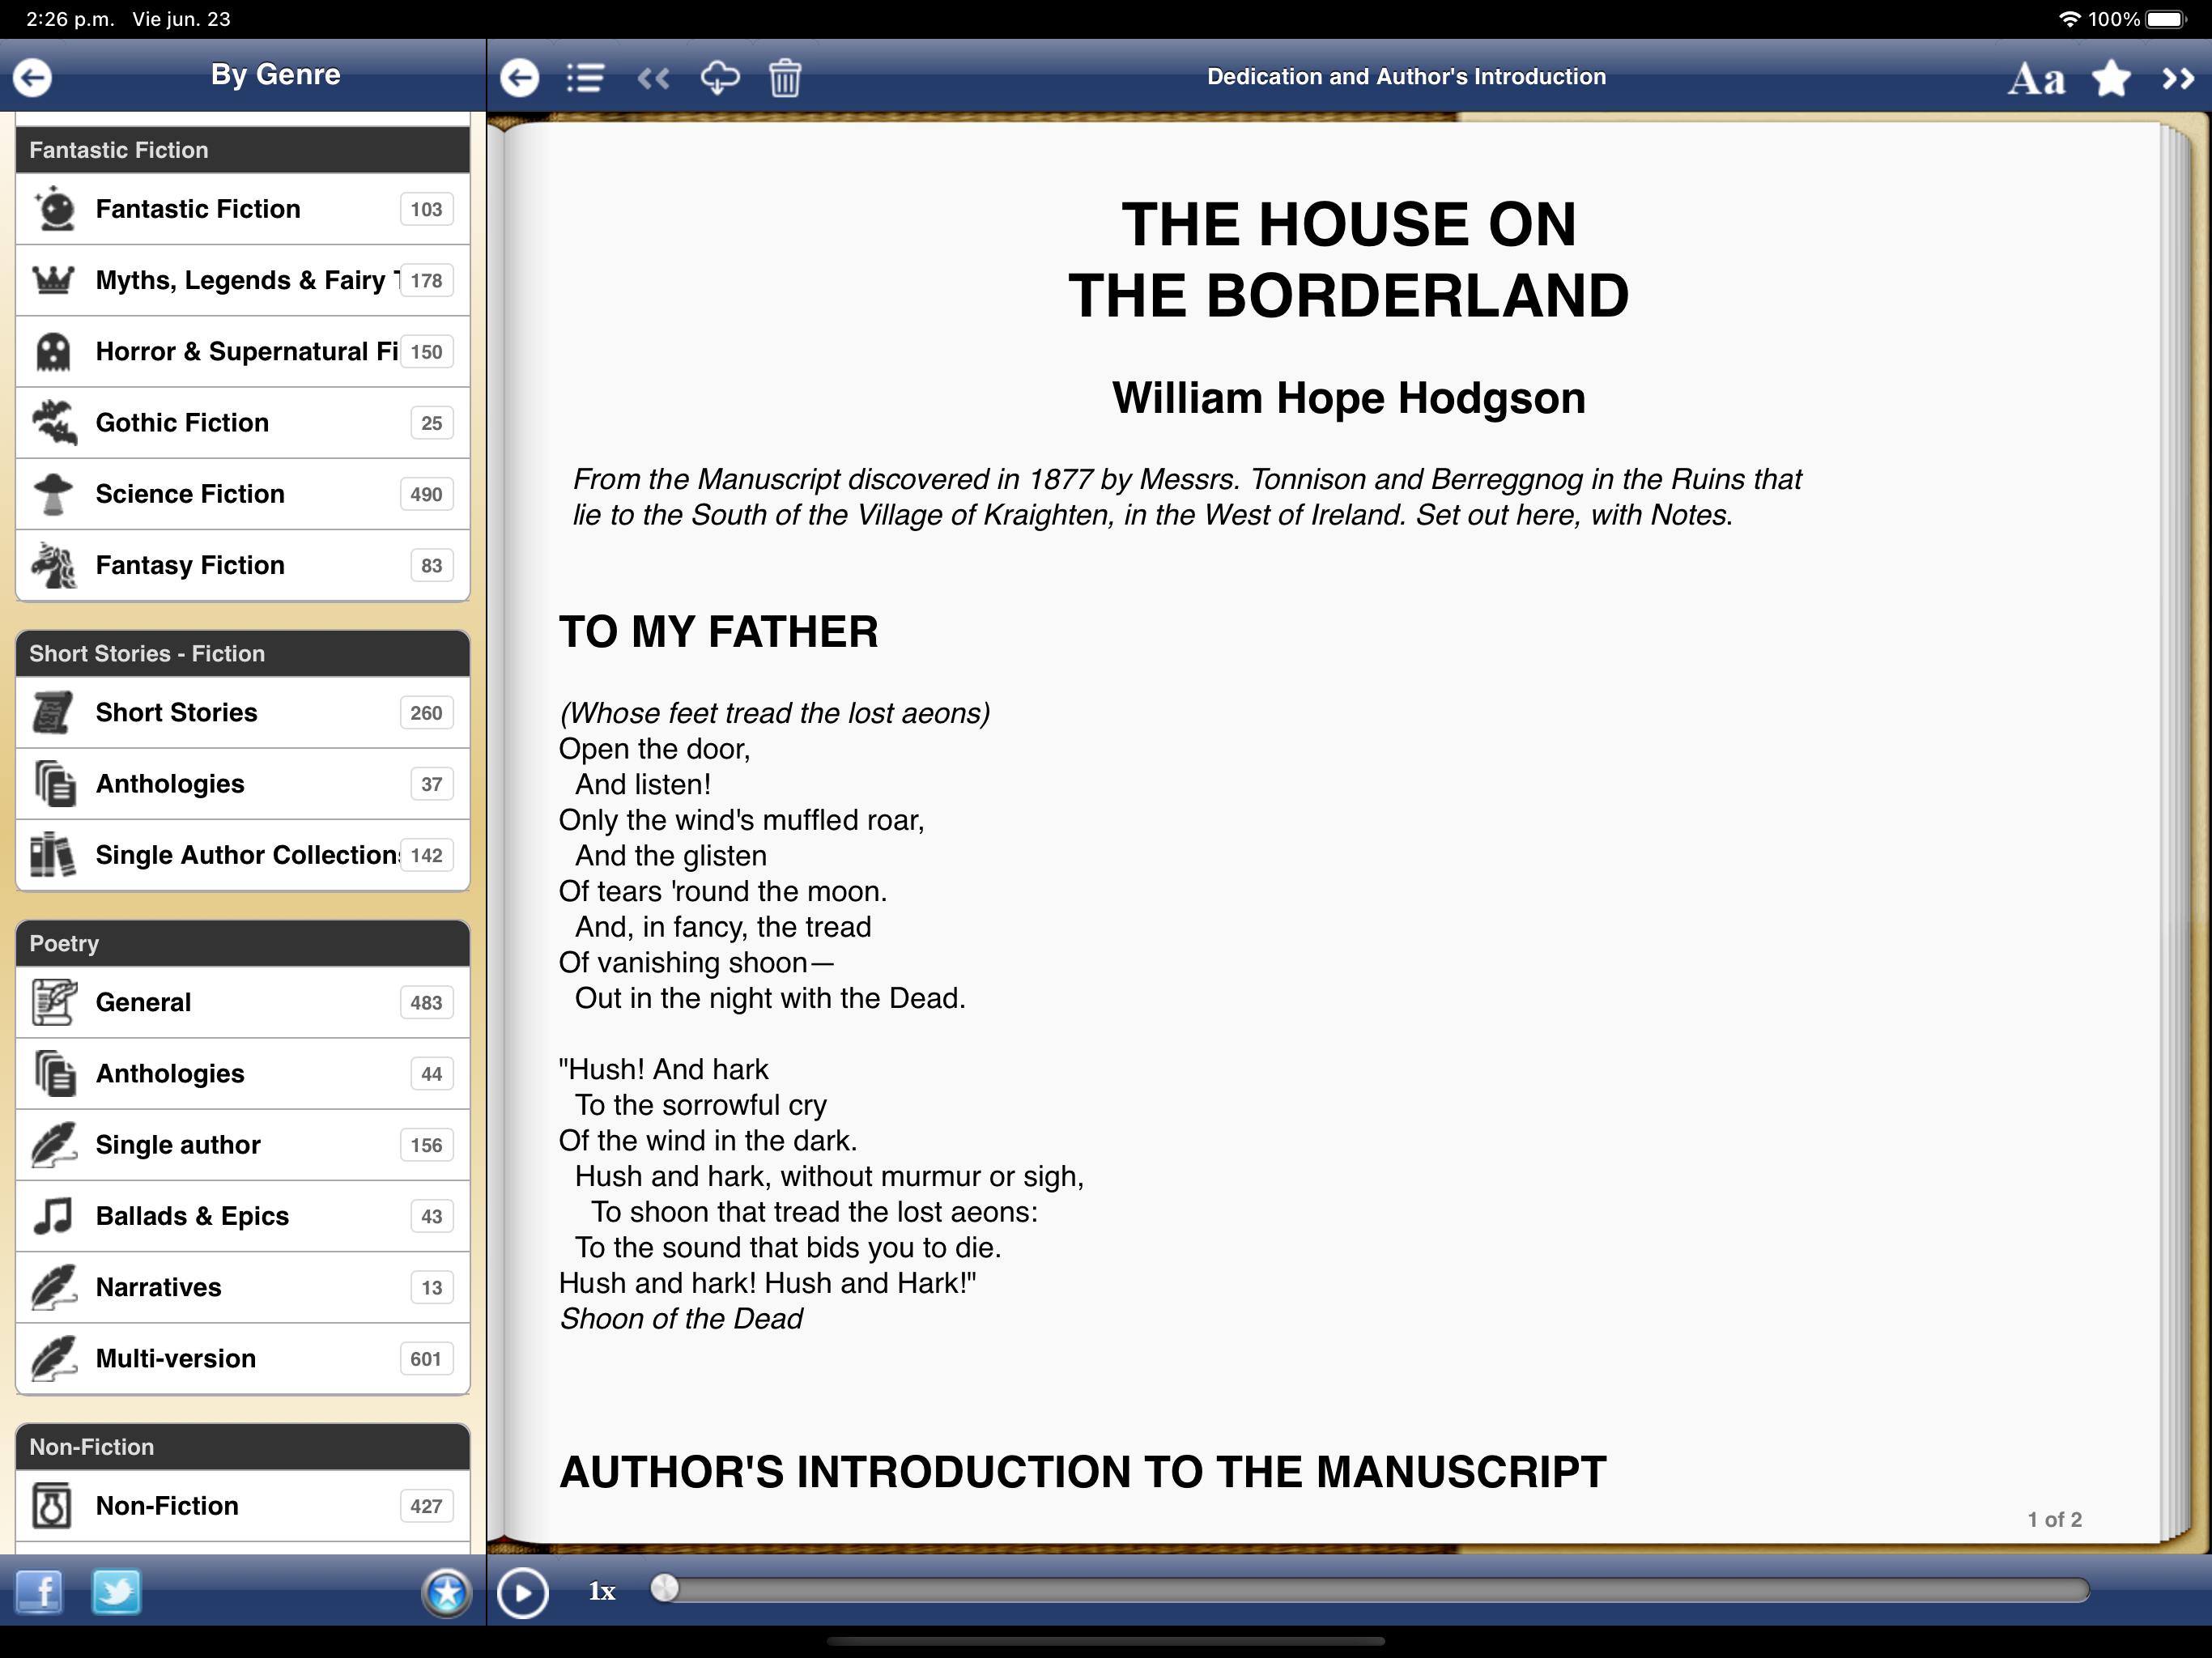Open Short Stories category
Image resolution: width=2212 pixels, height=1658 pixels.
pyautogui.click(x=243, y=712)
